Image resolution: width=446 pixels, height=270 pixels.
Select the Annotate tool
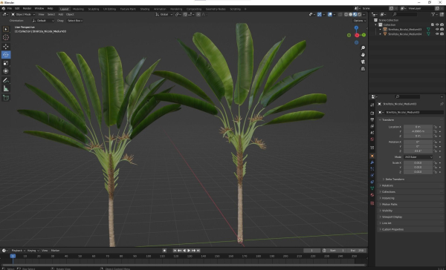click(6, 80)
